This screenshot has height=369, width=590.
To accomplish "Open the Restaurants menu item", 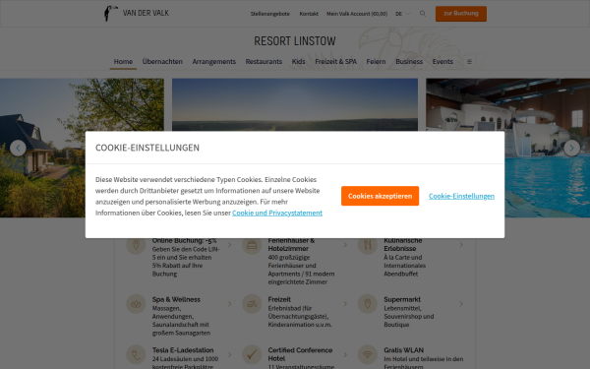I will (264, 61).
